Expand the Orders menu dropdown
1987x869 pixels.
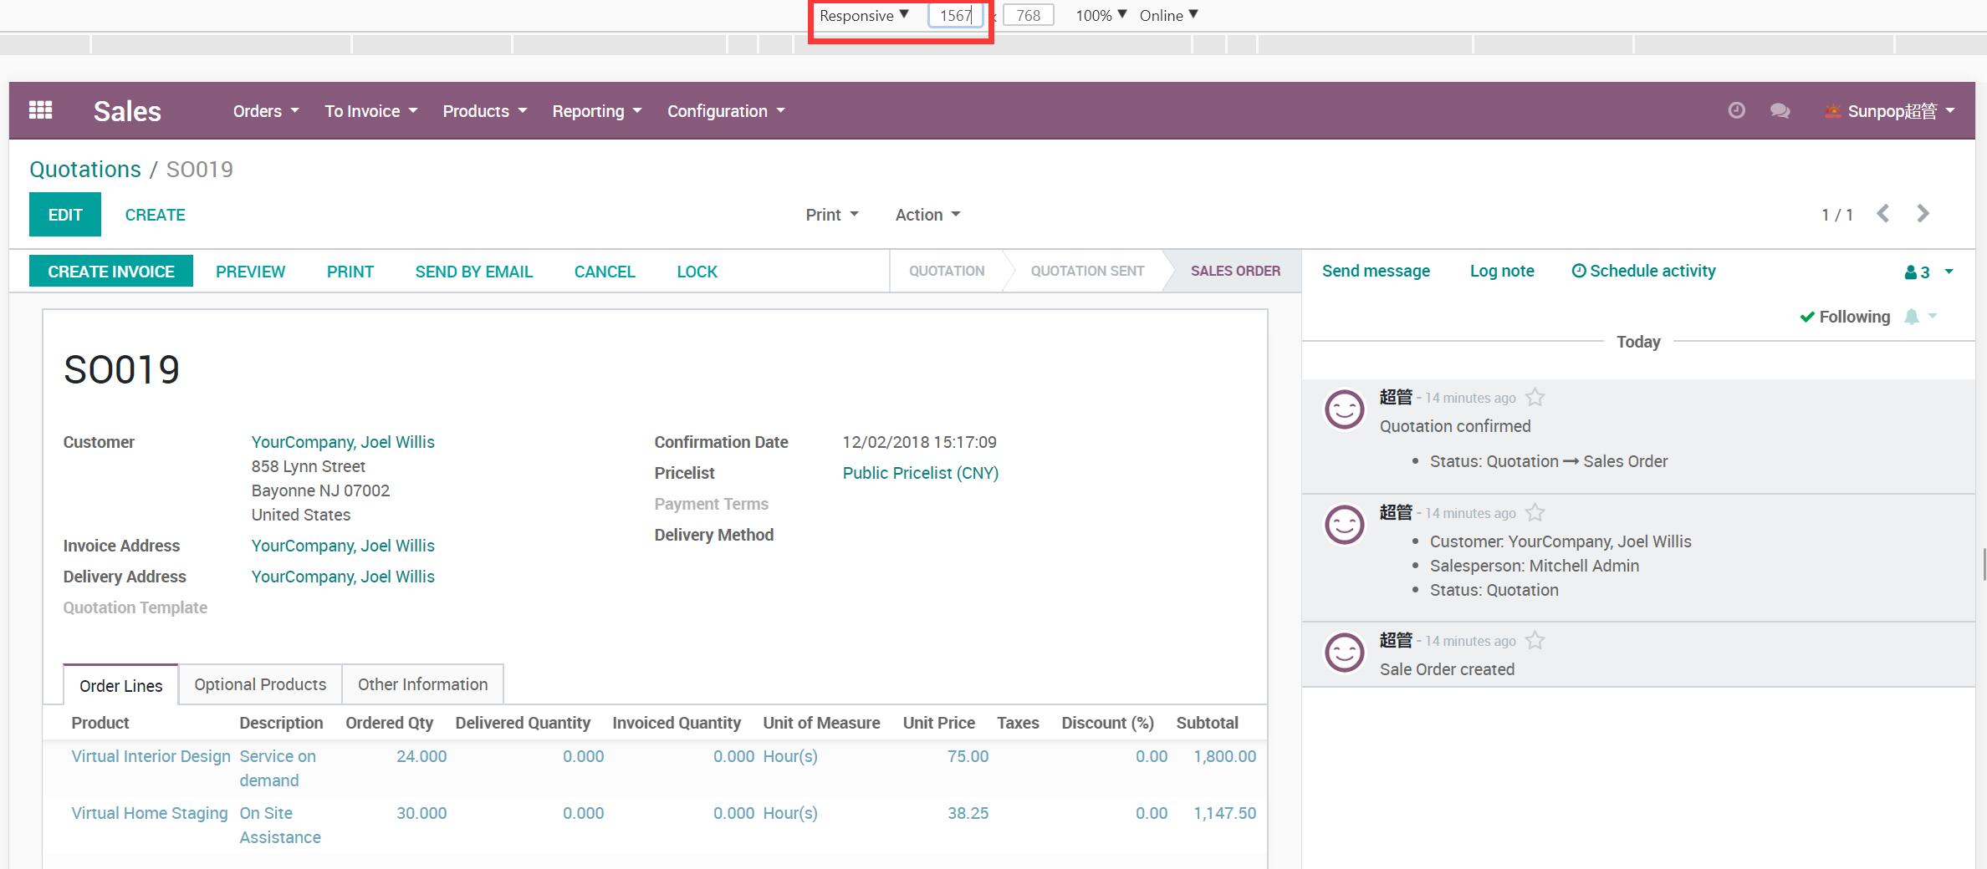click(265, 111)
